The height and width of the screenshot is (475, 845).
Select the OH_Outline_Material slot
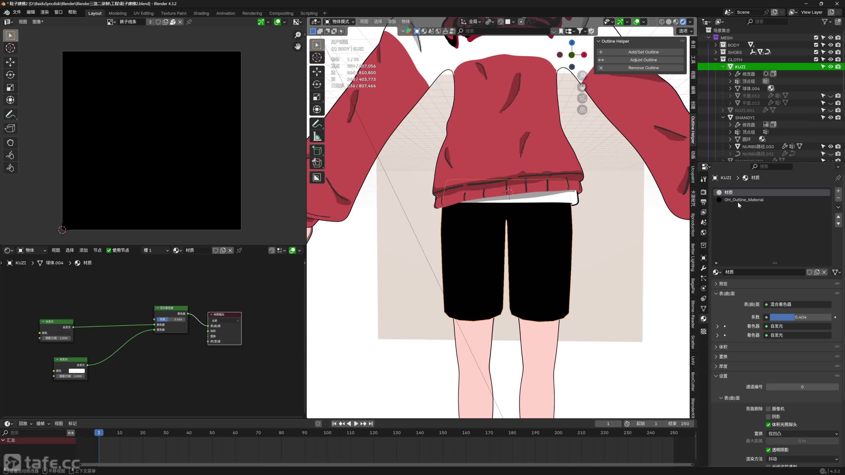click(772, 200)
